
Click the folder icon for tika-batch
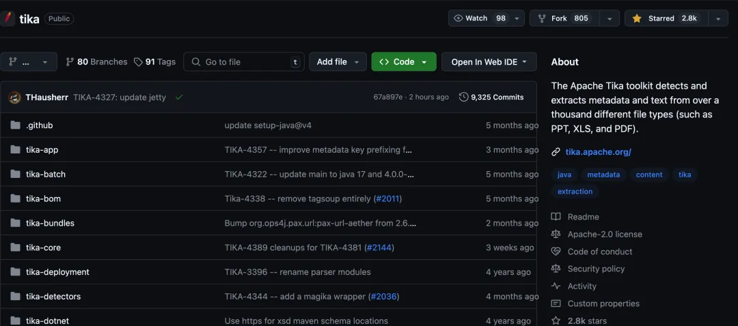coord(16,174)
